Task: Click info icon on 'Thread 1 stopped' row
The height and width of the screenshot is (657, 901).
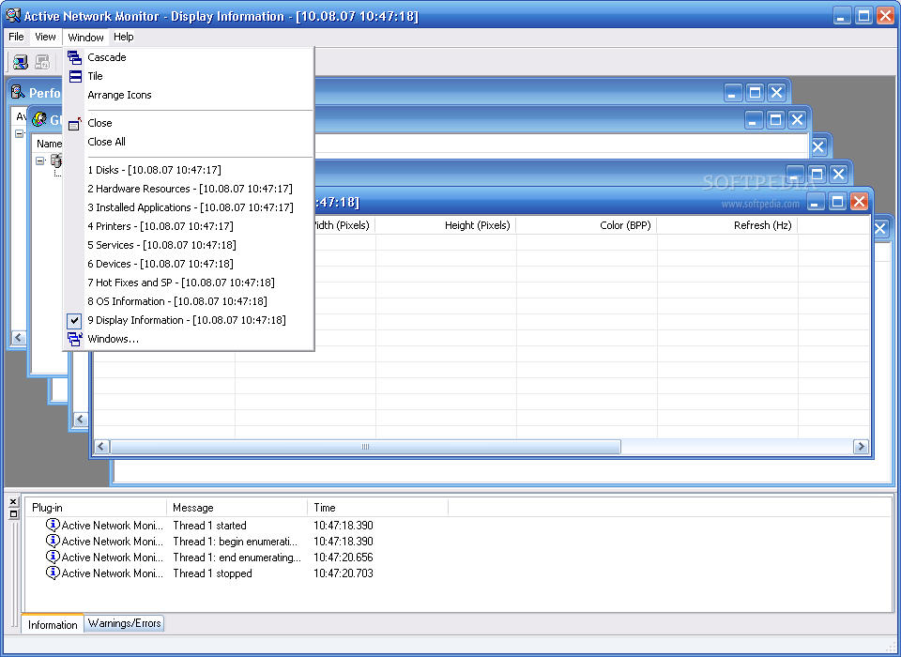Action: 53,573
